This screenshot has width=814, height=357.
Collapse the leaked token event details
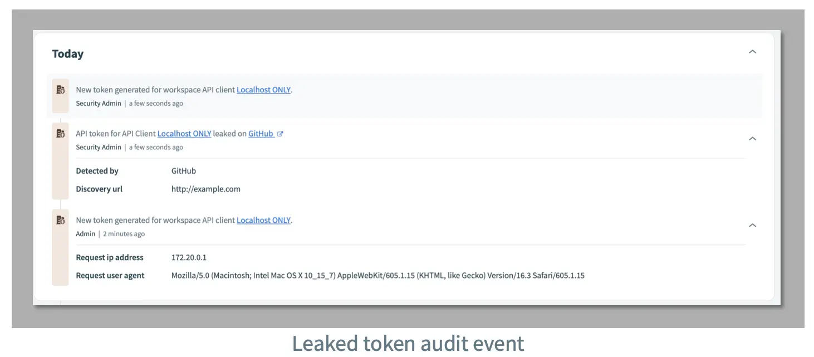752,138
